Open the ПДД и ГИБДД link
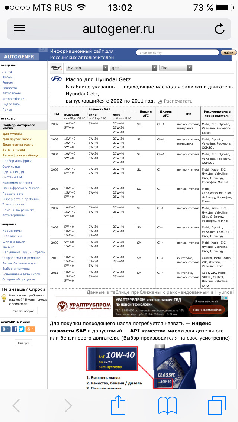 coord(13,172)
